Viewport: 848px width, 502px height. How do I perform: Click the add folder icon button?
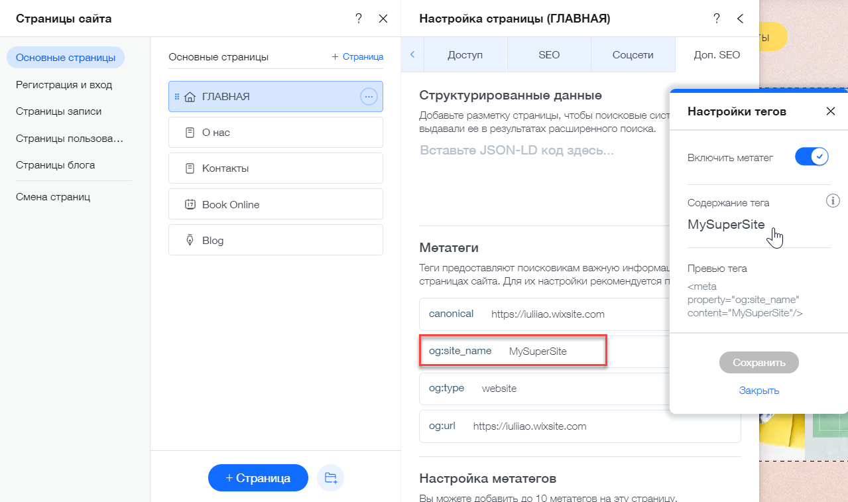pos(330,477)
